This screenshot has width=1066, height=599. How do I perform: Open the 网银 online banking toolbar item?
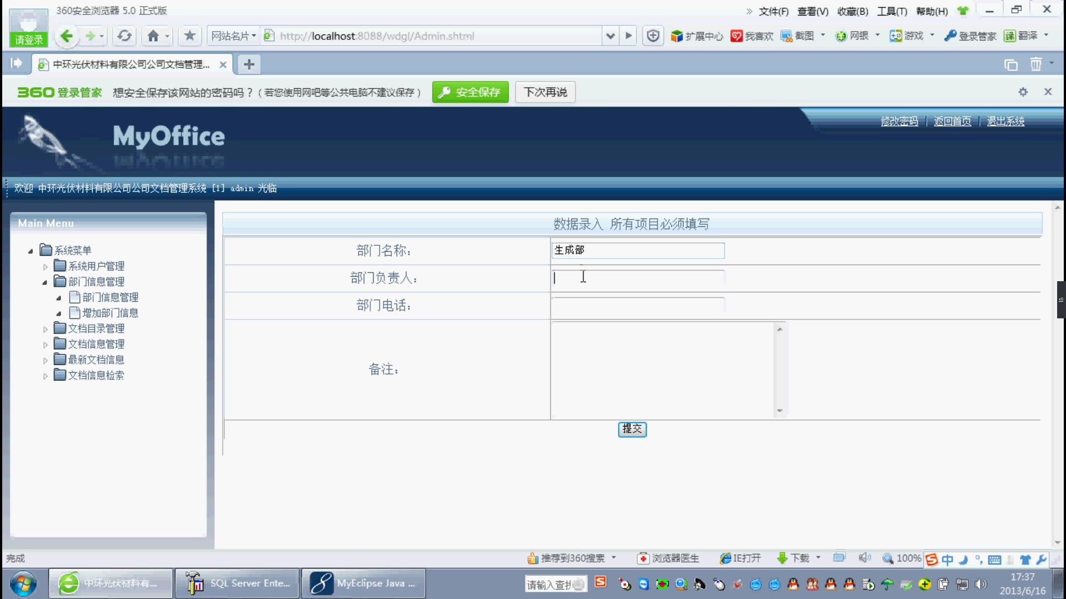pyautogui.click(x=852, y=36)
